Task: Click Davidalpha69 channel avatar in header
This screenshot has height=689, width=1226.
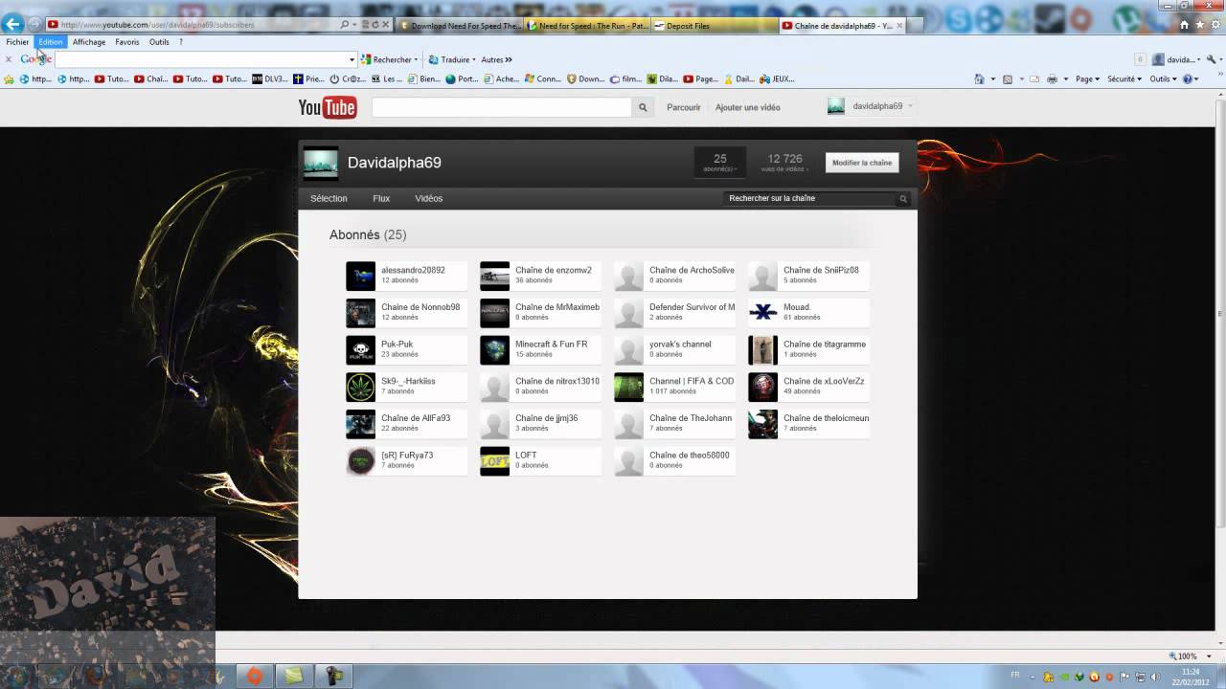Action: pos(320,163)
